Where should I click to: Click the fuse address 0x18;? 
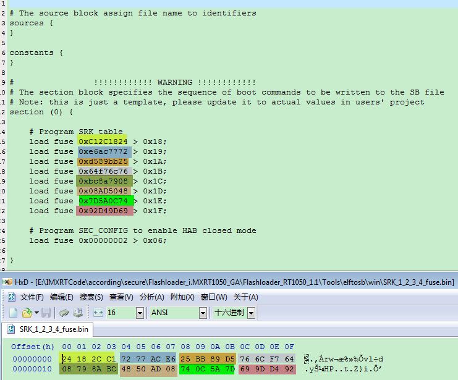155,141
